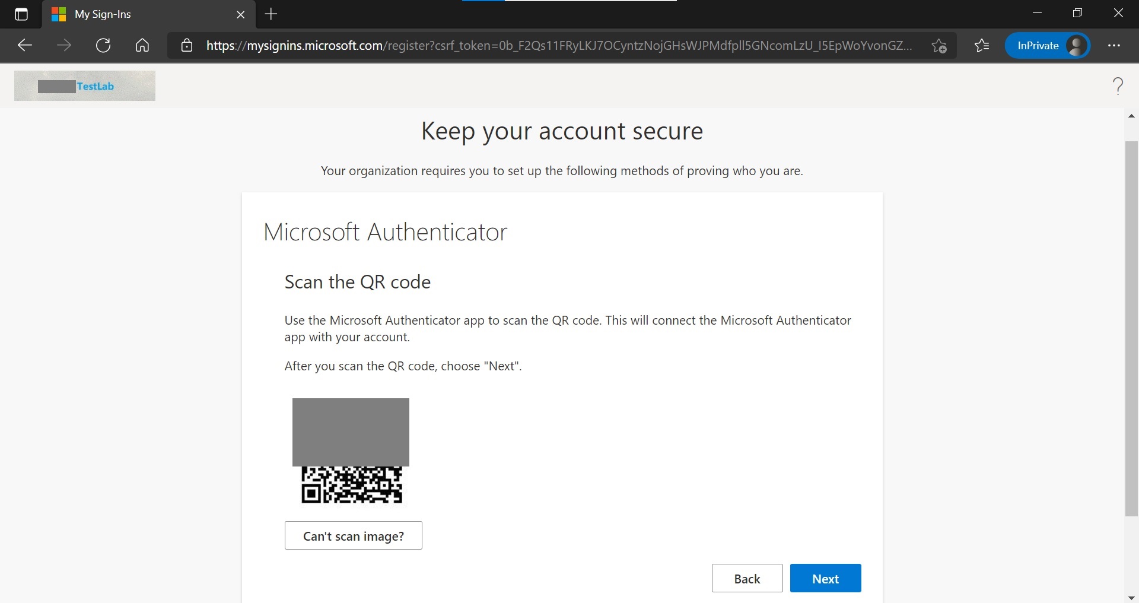Viewport: 1139px width, 603px height.
Task: Click the help question mark icon
Action: point(1118,85)
